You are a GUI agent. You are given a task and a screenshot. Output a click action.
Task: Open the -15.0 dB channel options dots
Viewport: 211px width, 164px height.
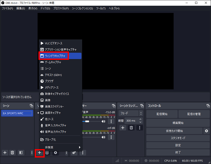coord(111,122)
